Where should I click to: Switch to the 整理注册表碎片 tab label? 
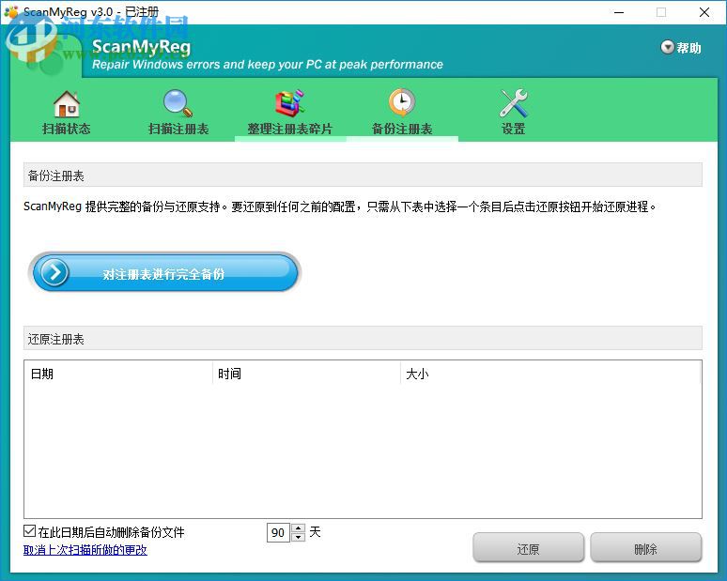(290, 129)
